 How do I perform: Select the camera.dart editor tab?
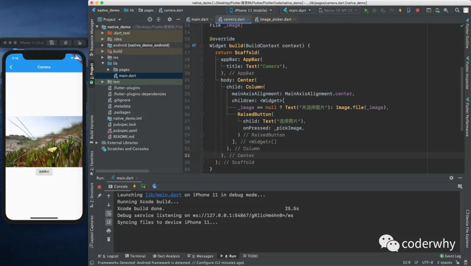(x=234, y=19)
